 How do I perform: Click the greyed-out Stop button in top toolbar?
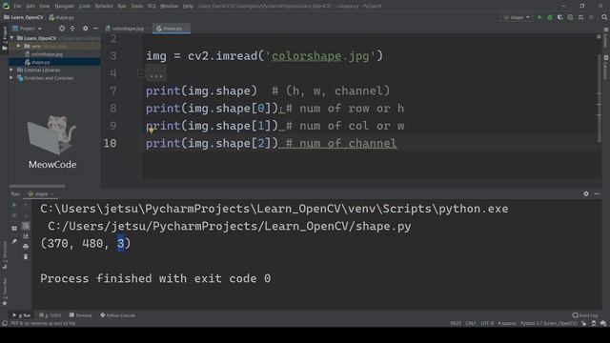click(x=591, y=17)
